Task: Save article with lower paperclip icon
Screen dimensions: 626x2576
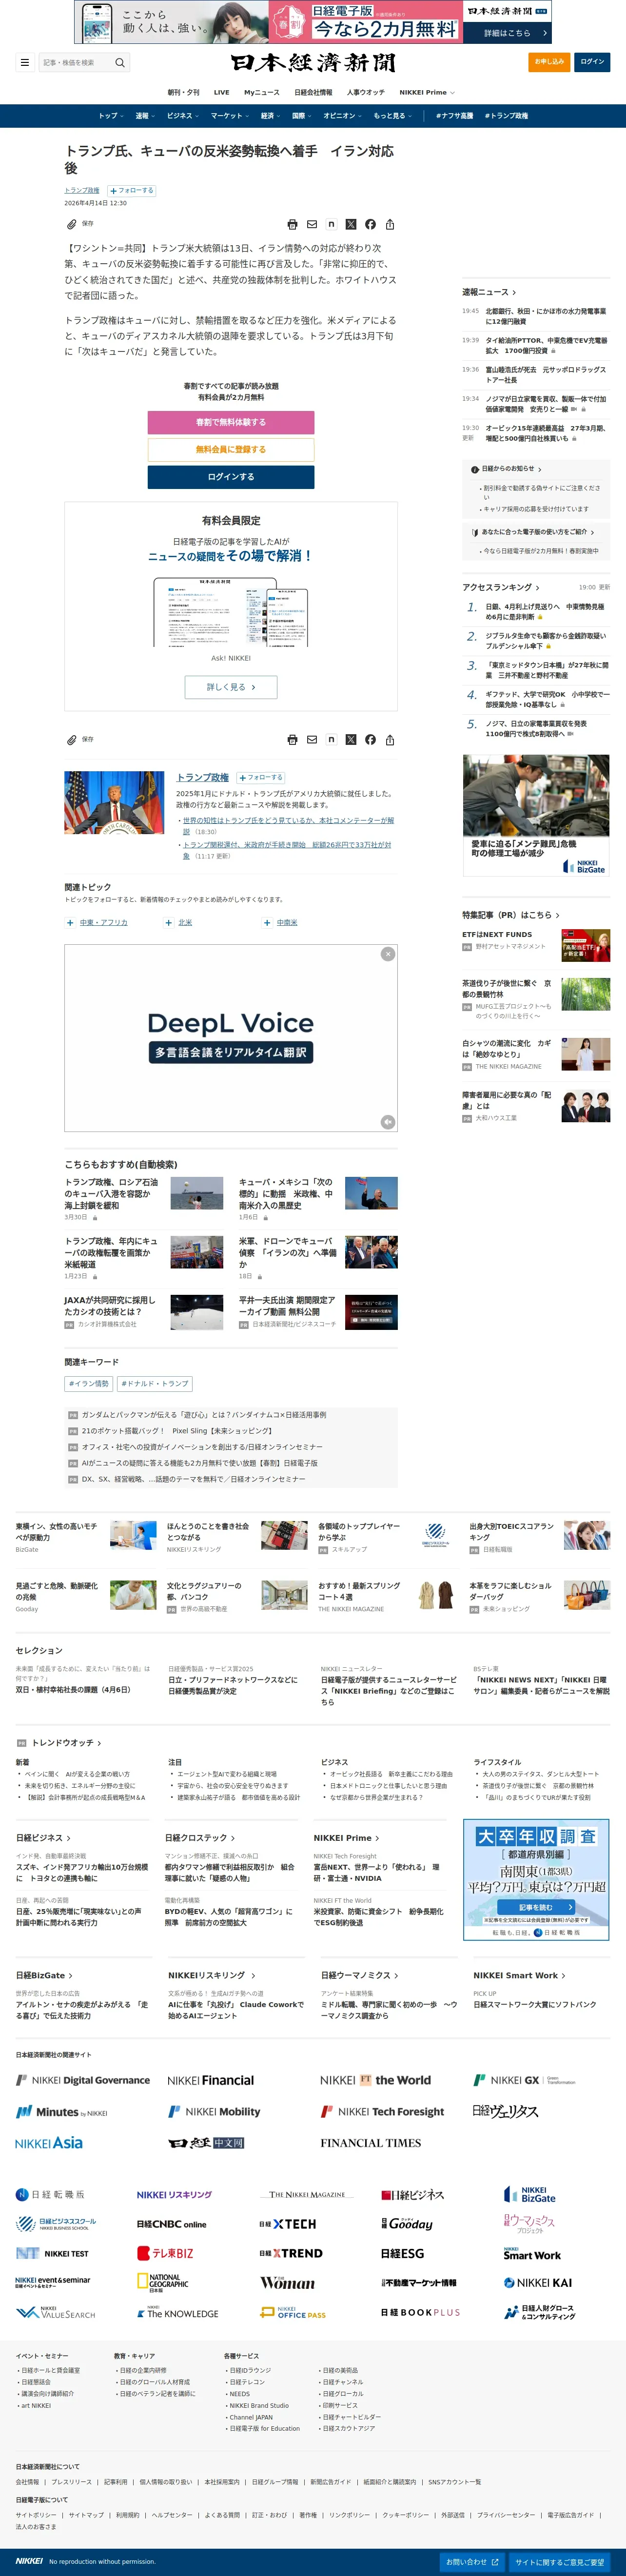Action: tap(72, 740)
